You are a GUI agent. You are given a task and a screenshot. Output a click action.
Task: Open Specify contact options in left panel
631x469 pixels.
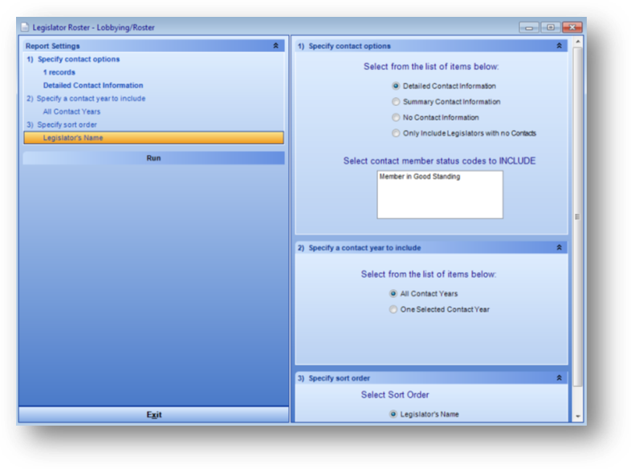click(x=78, y=59)
